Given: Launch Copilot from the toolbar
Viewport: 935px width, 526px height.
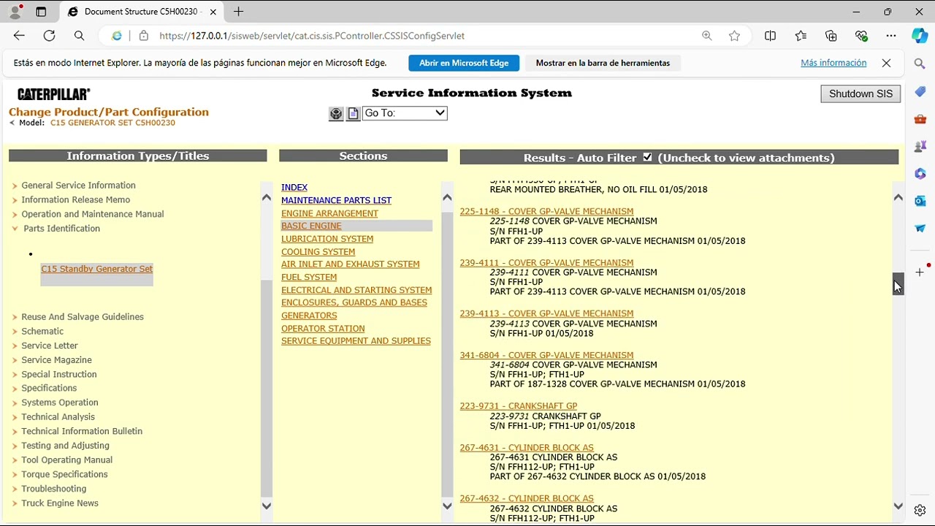Looking at the screenshot, I should (x=920, y=36).
